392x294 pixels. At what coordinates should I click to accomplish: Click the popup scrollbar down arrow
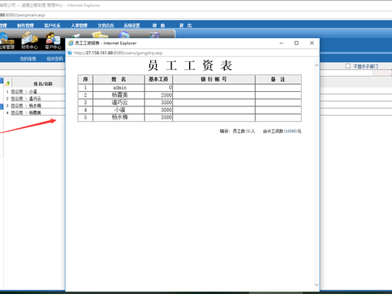[x=316, y=285]
